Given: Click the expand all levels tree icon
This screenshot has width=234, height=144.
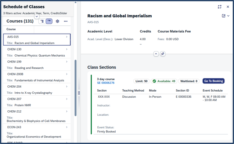Looking at the screenshot, I should (x=42, y=21).
